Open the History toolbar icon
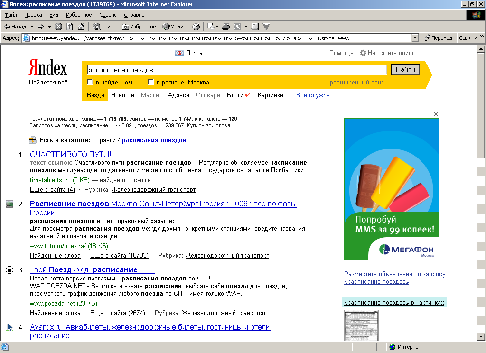This screenshot has height=353, width=486. [x=196, y=27]
